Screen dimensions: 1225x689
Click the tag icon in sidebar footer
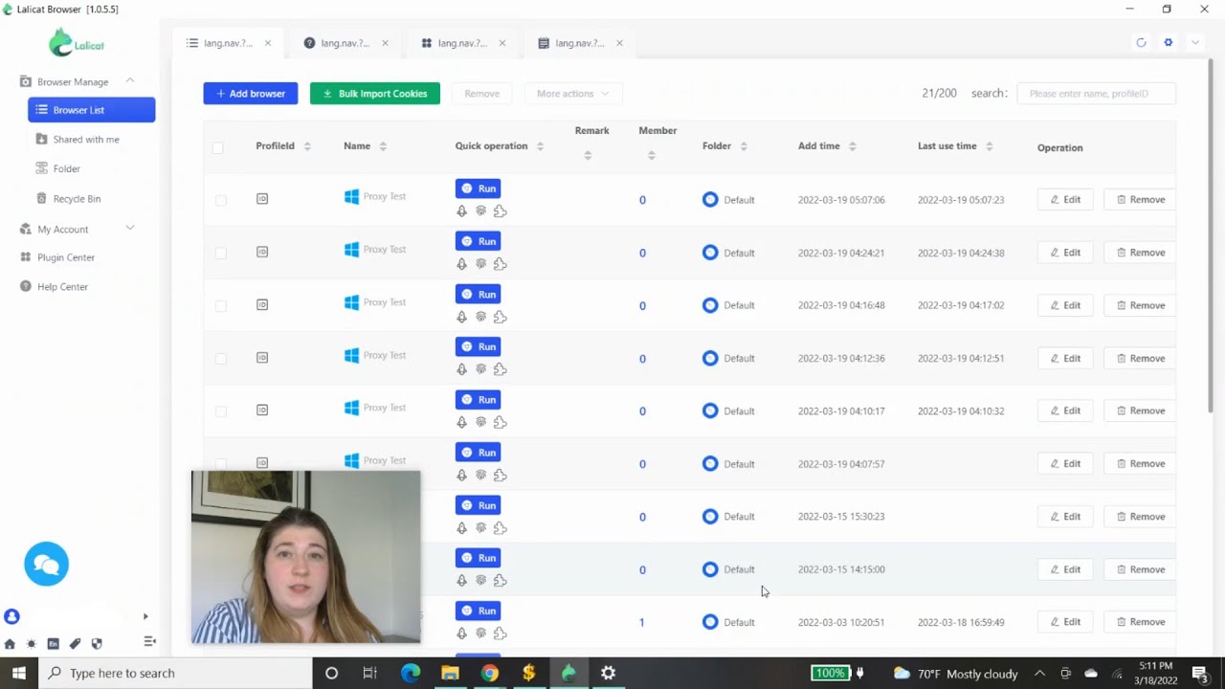[x=75, y=644]
